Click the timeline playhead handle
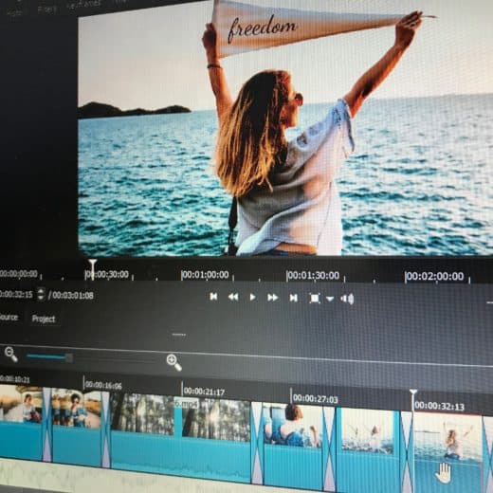This screenshot has width=493, height=493. click(413, 393)
